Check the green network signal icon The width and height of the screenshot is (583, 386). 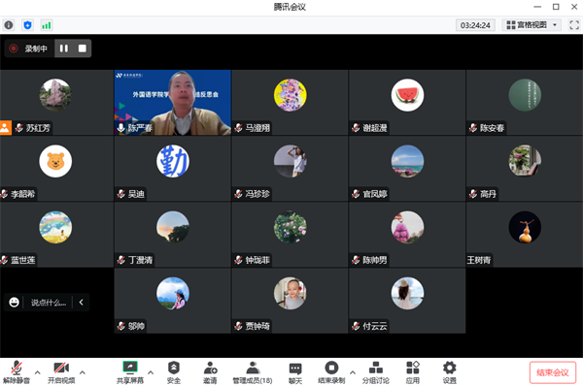(47, 25)
